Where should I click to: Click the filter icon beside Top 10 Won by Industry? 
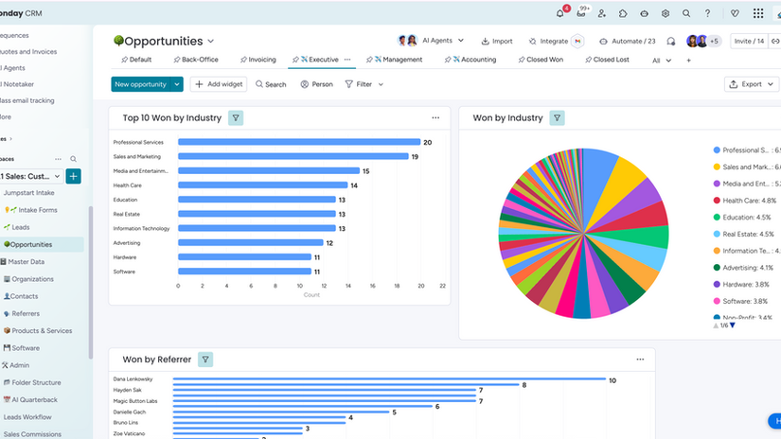point(236,118)
